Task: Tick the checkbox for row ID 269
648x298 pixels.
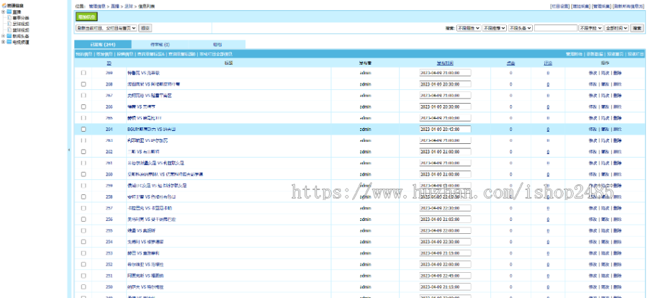Action: 84,73
